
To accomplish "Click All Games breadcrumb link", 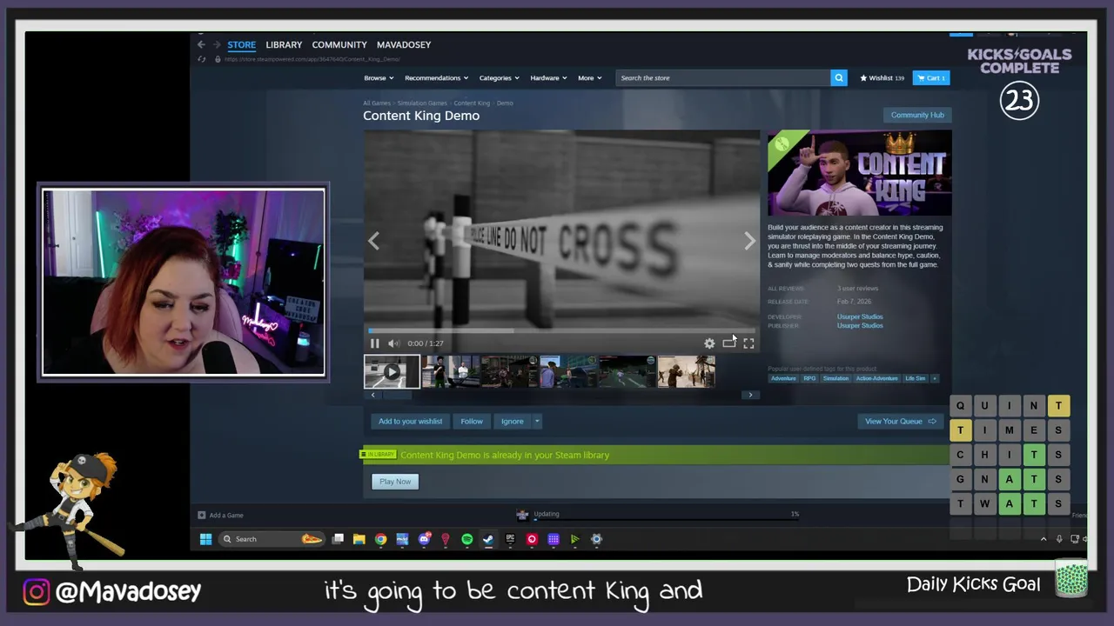I will [x=377, y=103].
